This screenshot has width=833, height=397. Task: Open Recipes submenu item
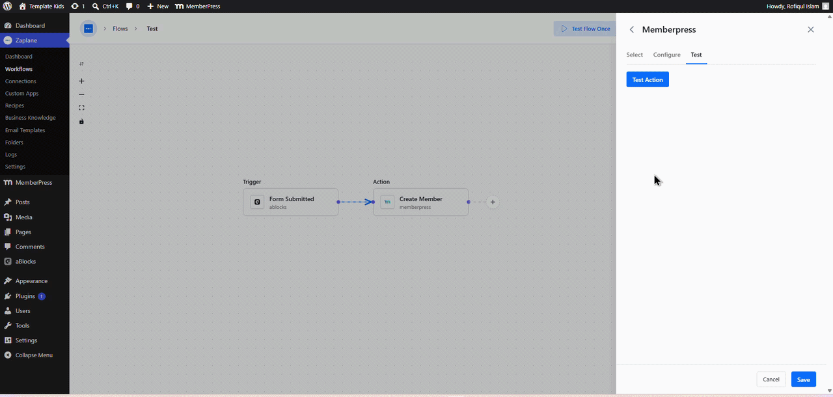pos(14,105)
